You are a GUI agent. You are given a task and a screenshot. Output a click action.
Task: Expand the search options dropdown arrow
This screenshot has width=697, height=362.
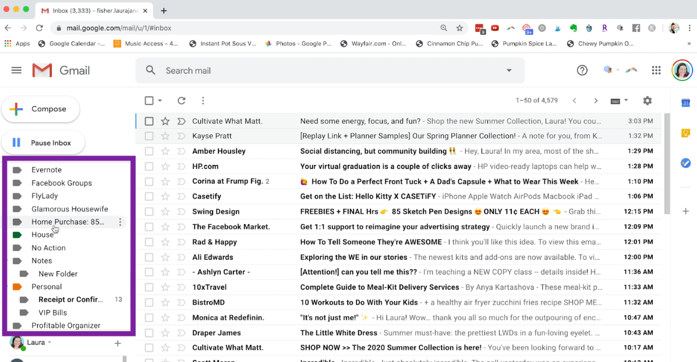[x=509, y=70]
